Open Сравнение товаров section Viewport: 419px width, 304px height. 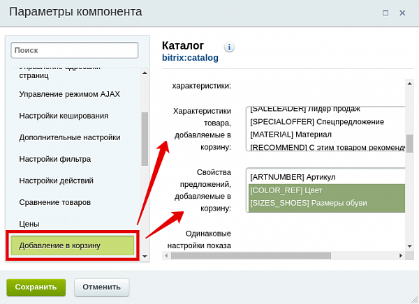click(56, 202)
